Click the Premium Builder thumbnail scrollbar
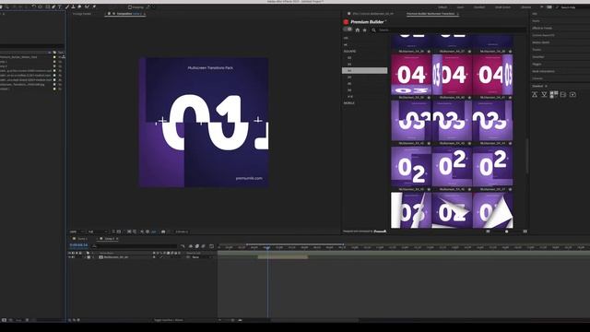Viewport: 590px width, 332px height. point(527,156)
